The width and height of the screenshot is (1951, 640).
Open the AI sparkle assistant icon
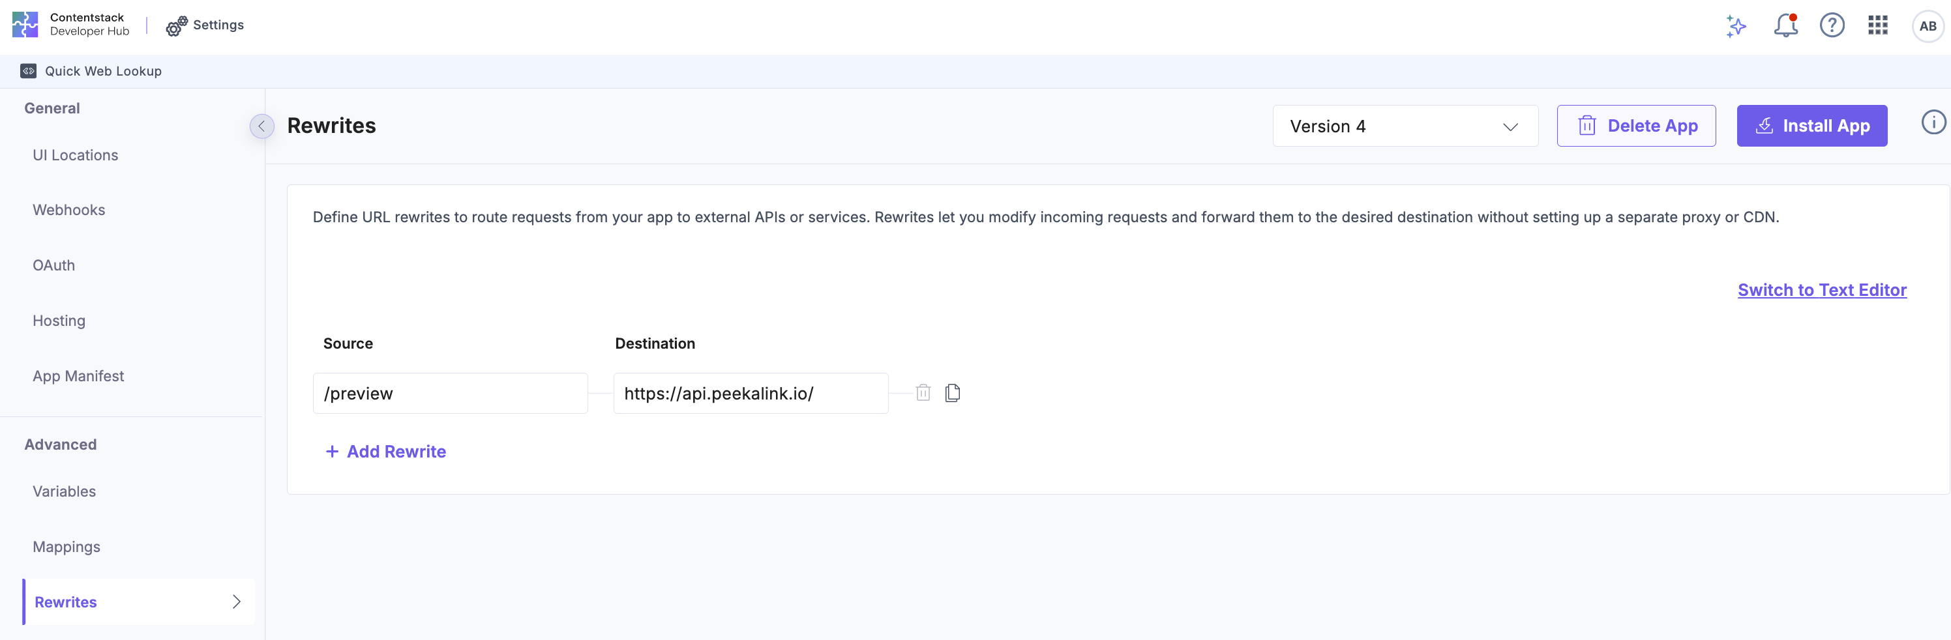1735,26
